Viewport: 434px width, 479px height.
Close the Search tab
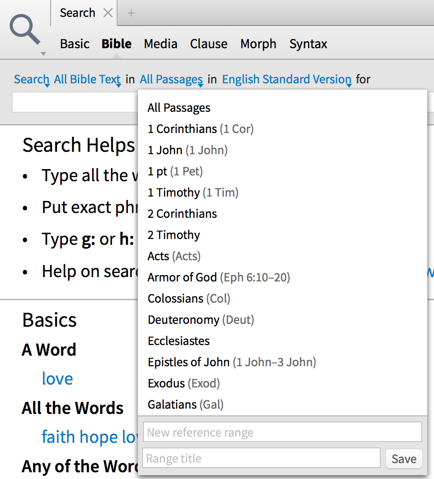(x=108, y=13)
